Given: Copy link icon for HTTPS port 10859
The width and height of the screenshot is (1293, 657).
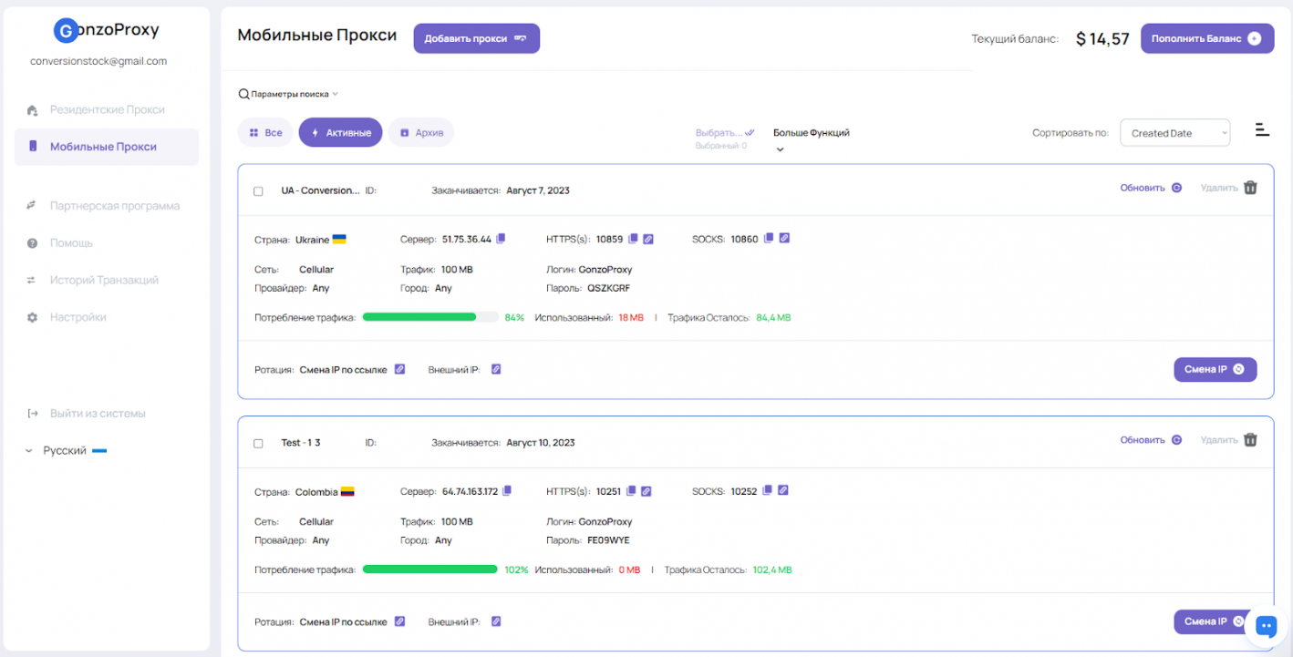Looking at the screenshot, I should 648,239.
